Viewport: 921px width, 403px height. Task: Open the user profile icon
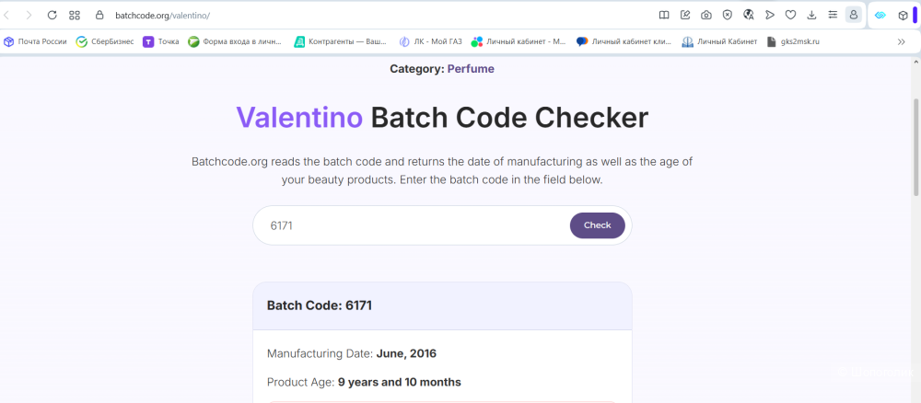(854, 15)
